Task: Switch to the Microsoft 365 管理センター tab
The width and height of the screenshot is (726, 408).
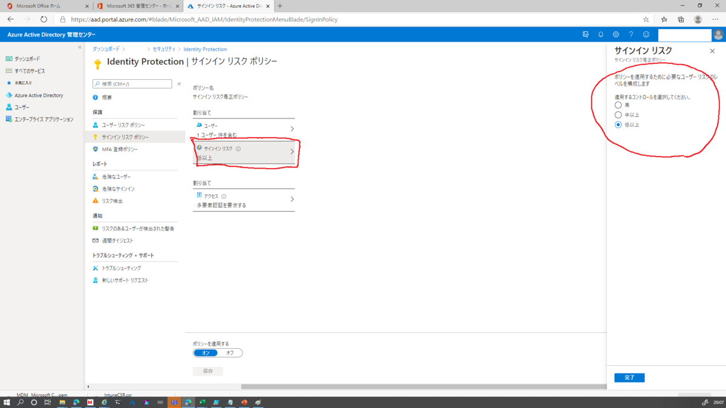Action: 137,6
